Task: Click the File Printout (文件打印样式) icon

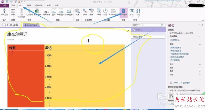Action: 21,11
